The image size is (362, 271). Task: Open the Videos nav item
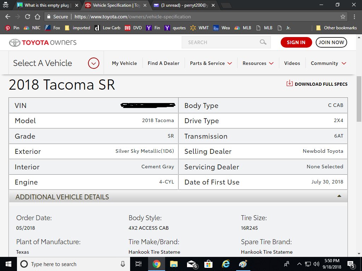[x=292, y=63]
